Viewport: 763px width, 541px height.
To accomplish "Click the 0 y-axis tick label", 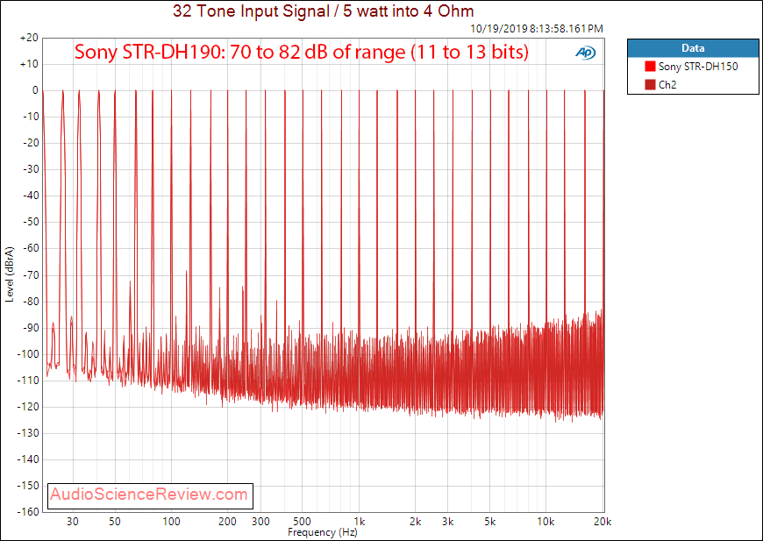I will point(35,90).
